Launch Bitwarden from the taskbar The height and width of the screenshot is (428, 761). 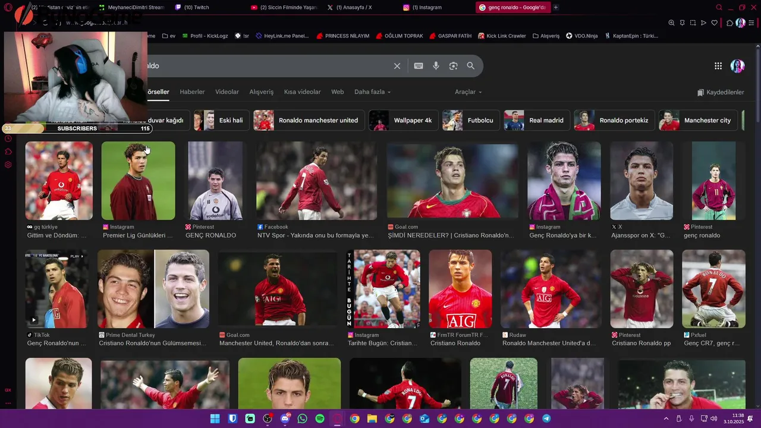(x=232, y=418)
